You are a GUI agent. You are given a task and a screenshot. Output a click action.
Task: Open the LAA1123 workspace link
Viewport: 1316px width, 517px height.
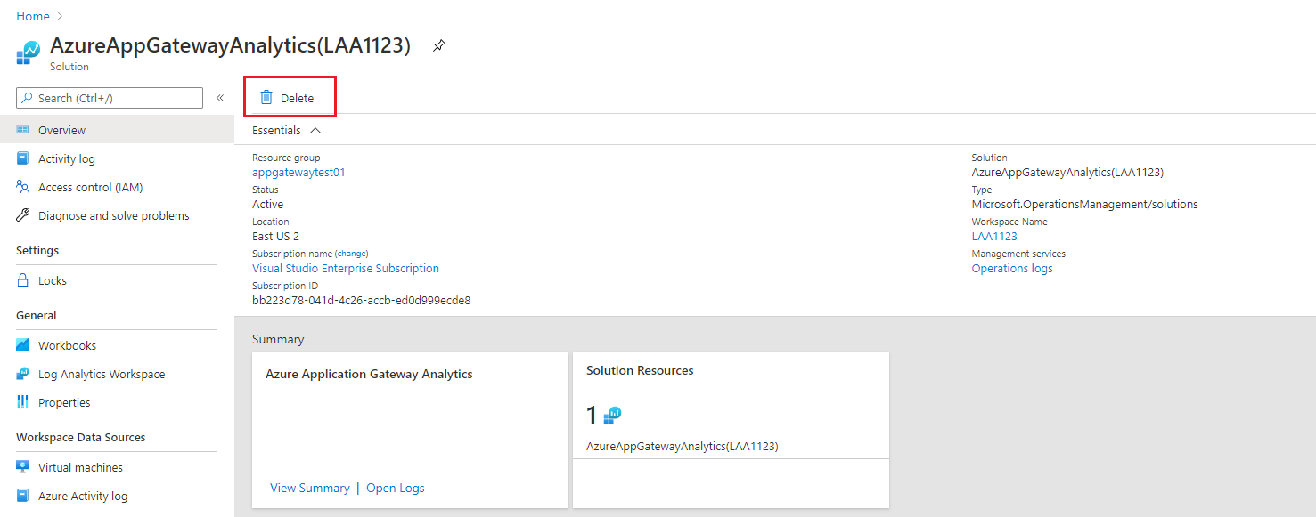(x=993, y=237)
